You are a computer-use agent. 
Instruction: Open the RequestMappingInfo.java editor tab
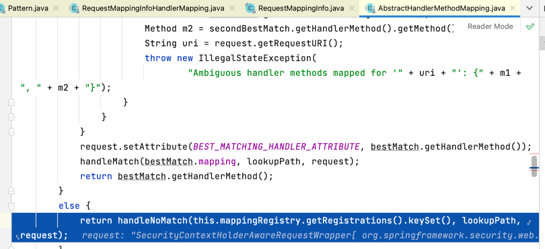[x=300, y=9]
